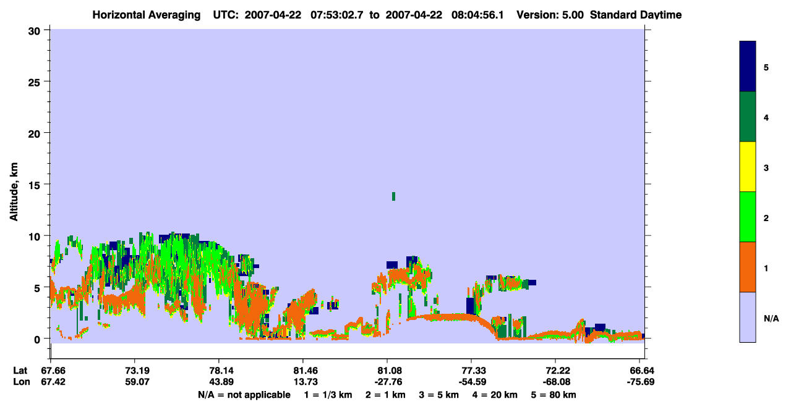The image size is (804, 412).
Task: Click the y-axis tick label 15
Action: coord(36,184)
